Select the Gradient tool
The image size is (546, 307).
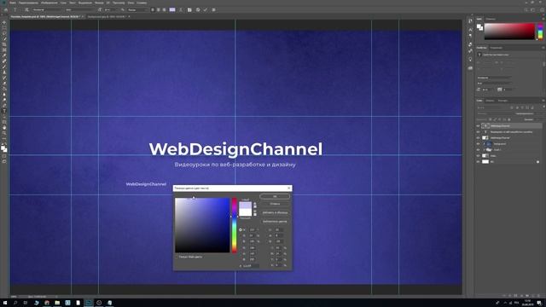click(4, 89)
